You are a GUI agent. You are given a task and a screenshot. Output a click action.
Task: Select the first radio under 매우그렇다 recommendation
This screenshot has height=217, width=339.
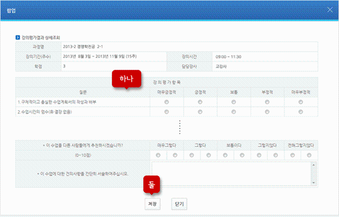tap(158, 155)
